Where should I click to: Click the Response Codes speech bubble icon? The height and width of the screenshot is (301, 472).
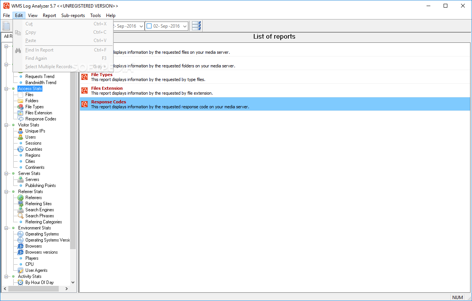(20, 119)
